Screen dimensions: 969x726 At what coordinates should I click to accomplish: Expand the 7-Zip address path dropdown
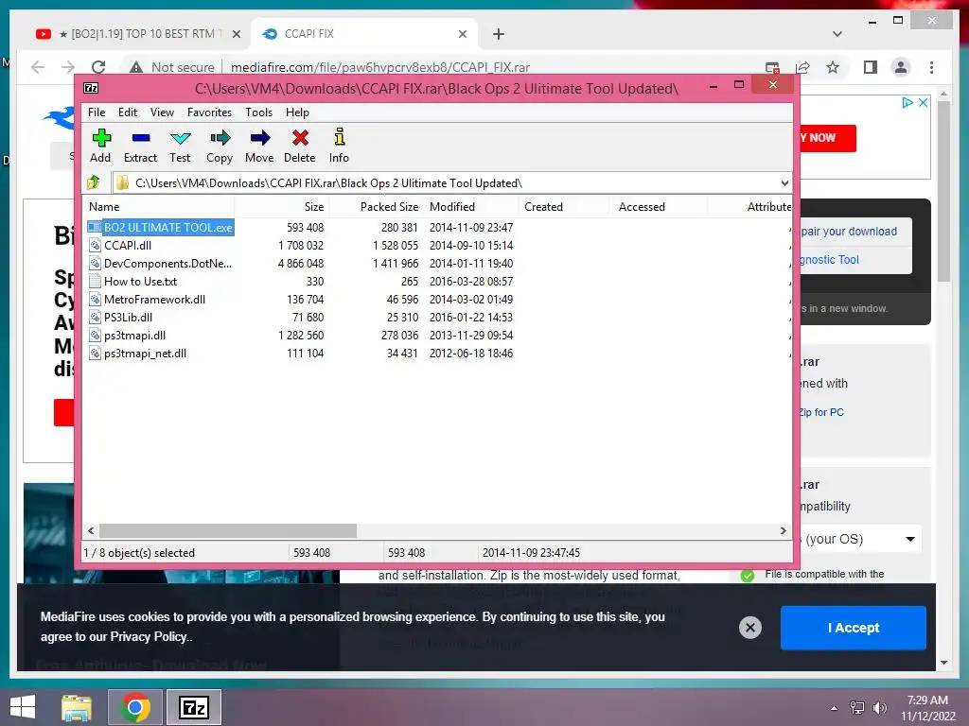784,182
